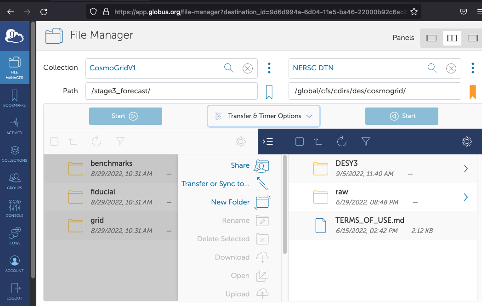Switch to single right panel layout
This screenshot has height=306, width=482.
point(472,38)
